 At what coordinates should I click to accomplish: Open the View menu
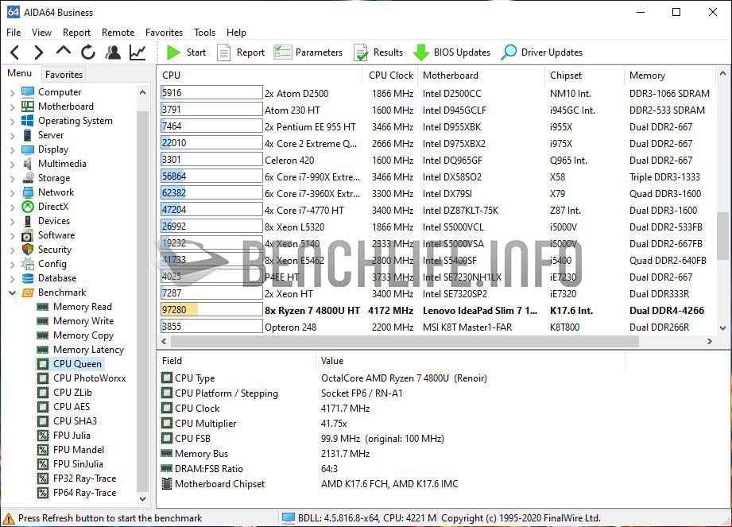click(41, 33)
